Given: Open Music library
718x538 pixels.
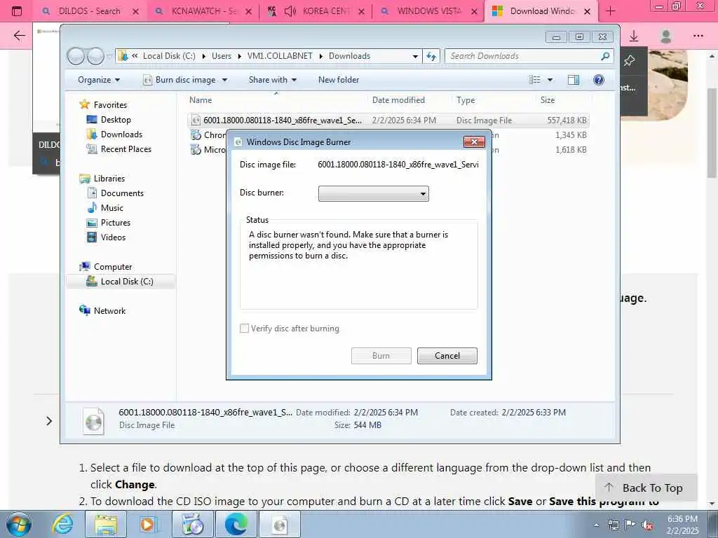Looking at the screenshot, I should click(111, 207).
